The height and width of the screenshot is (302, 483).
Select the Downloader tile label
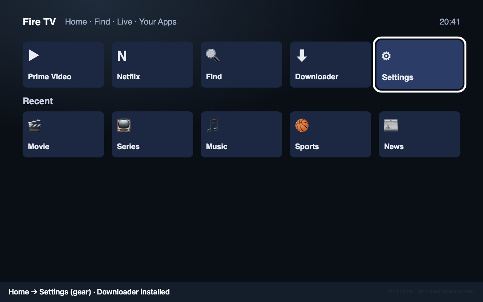click(x=317, y=77)
